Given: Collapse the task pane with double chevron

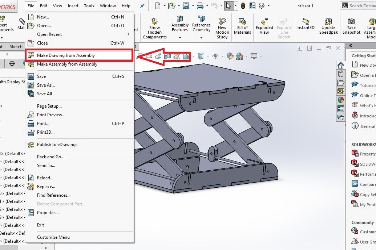Looking at the screenshot, I should 350,45.
